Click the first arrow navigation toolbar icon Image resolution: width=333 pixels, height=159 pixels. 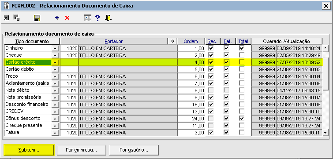(6, 18)
